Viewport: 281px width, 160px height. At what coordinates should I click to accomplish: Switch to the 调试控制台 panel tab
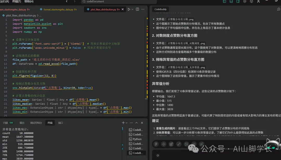36,123
